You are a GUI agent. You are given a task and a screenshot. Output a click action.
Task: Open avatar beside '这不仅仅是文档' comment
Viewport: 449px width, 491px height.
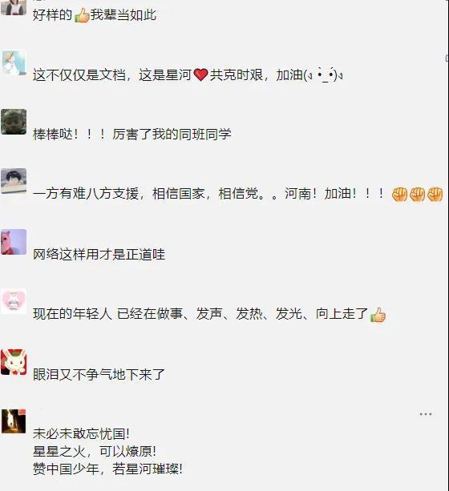click(14, 63)
